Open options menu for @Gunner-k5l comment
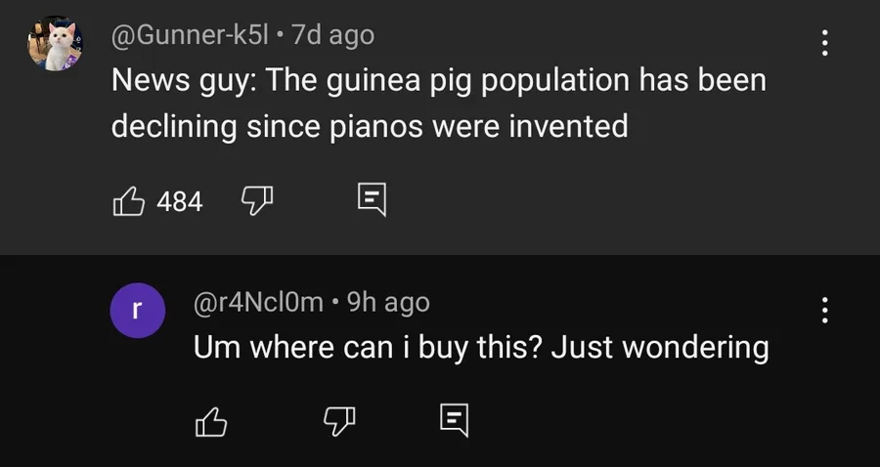 [x=825, y=43]
